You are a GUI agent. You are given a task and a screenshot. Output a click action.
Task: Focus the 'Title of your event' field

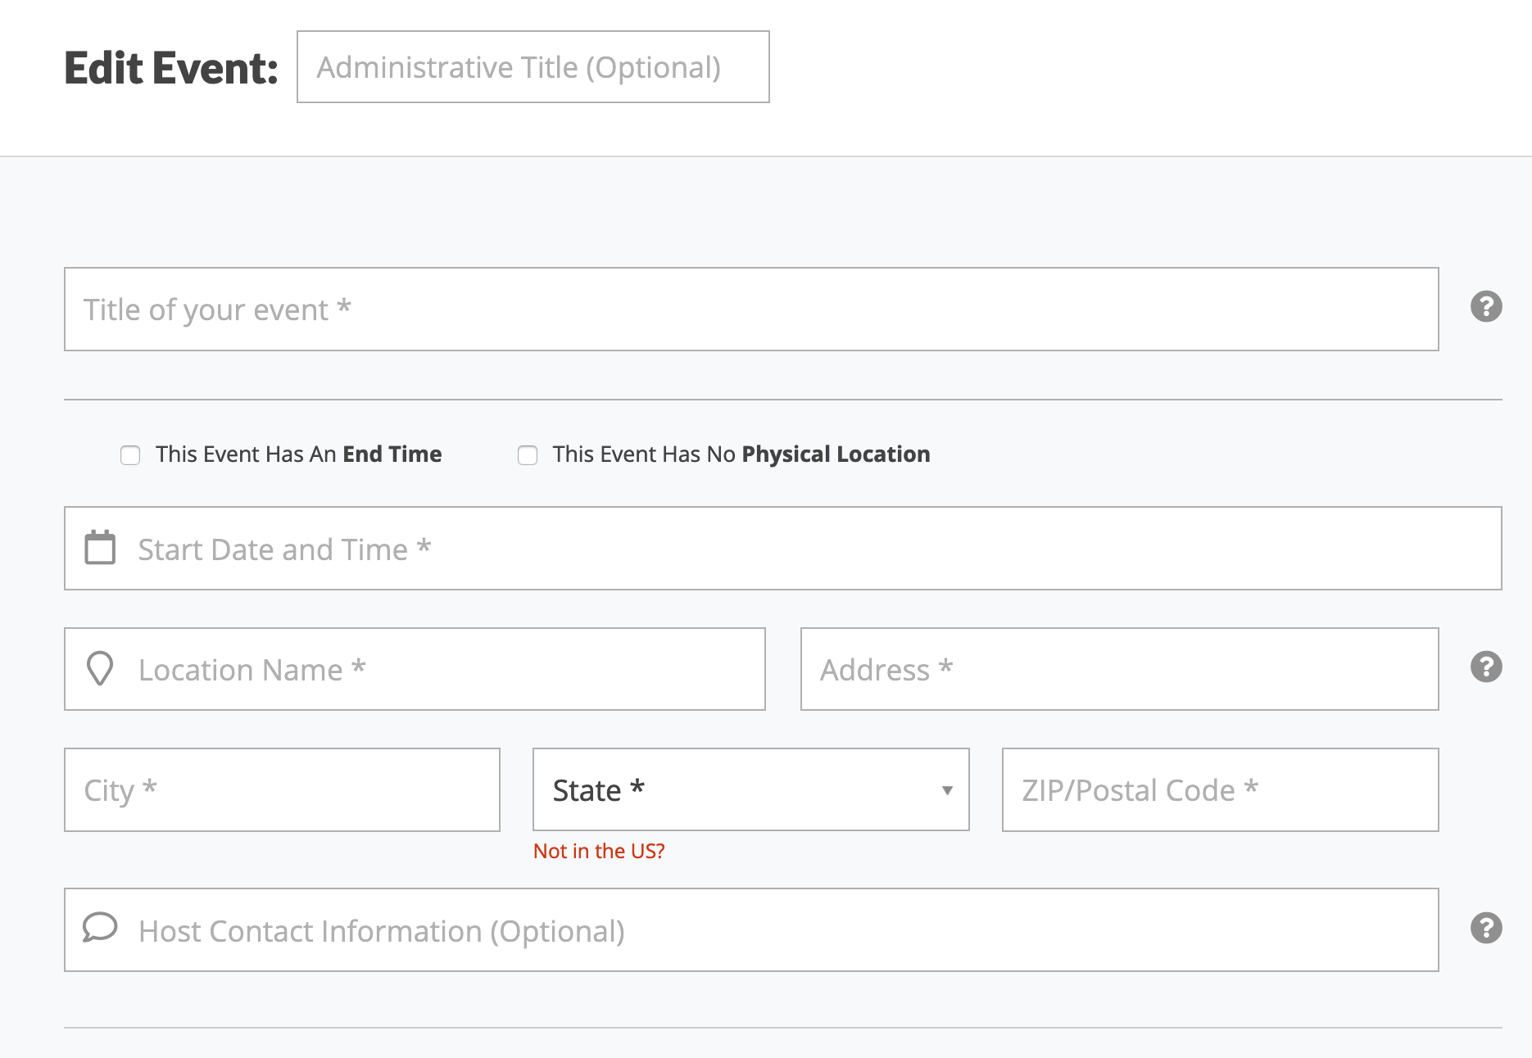click(751, 310)
